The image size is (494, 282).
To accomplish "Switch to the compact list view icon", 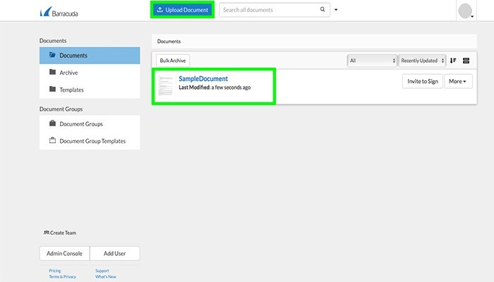I will pos(466,61).
